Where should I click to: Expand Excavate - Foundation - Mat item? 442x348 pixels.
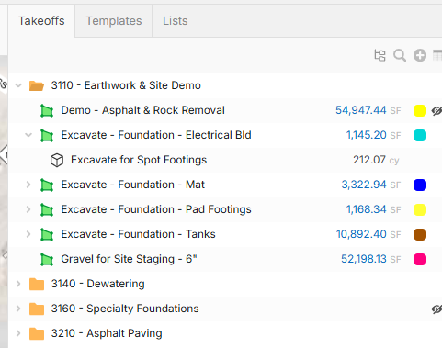click(28, 185)
